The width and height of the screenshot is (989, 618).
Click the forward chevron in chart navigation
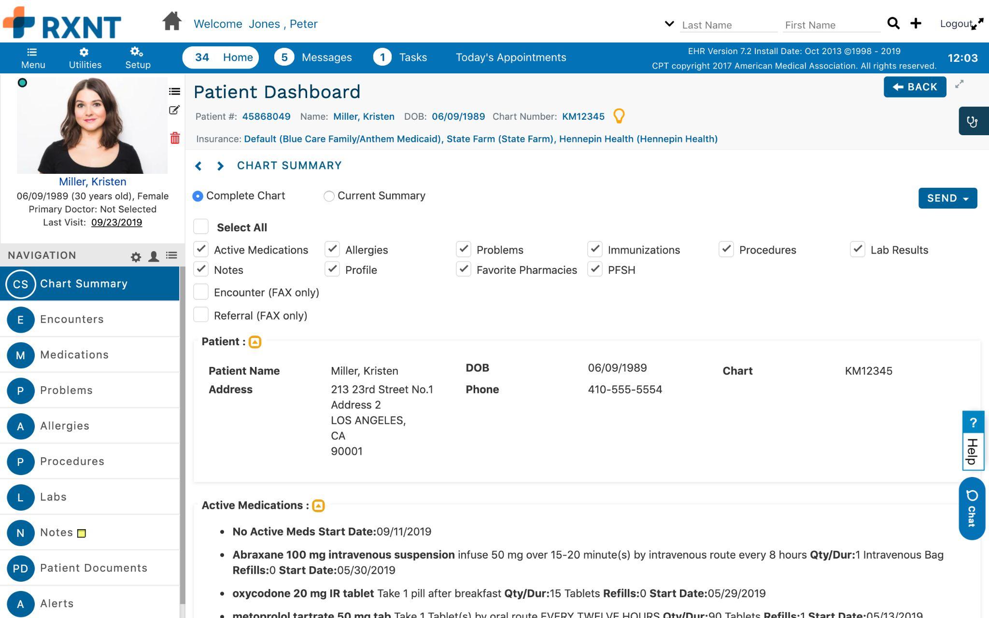click(221, 166)
